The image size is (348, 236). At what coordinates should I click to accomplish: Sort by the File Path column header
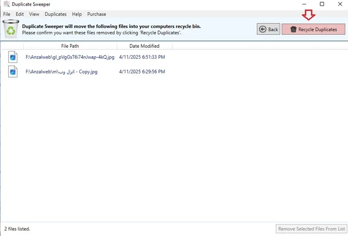click(x=70, y=46)
